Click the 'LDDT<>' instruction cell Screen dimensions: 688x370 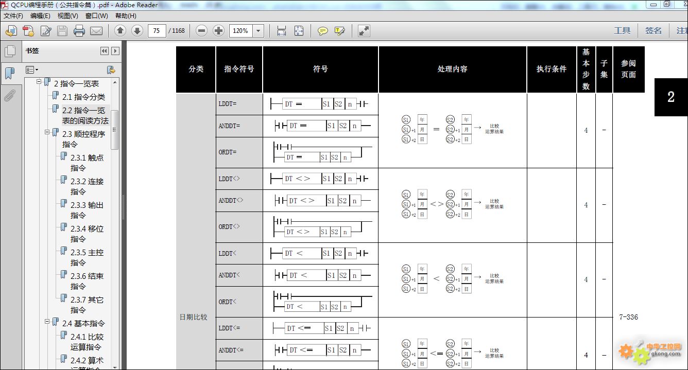pyautogui.click(x=239, y=179)
